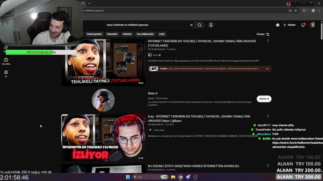Expand the 6 bölüm chapters list
This screenshot has width=323, height=181.
tap(267, 69)
